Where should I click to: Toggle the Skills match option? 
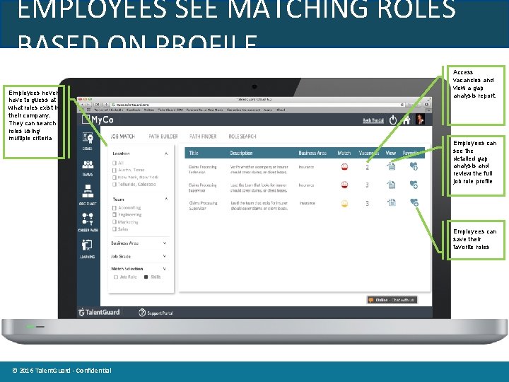[x=146, y=277]
